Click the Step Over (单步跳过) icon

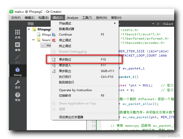pos(54,60)
